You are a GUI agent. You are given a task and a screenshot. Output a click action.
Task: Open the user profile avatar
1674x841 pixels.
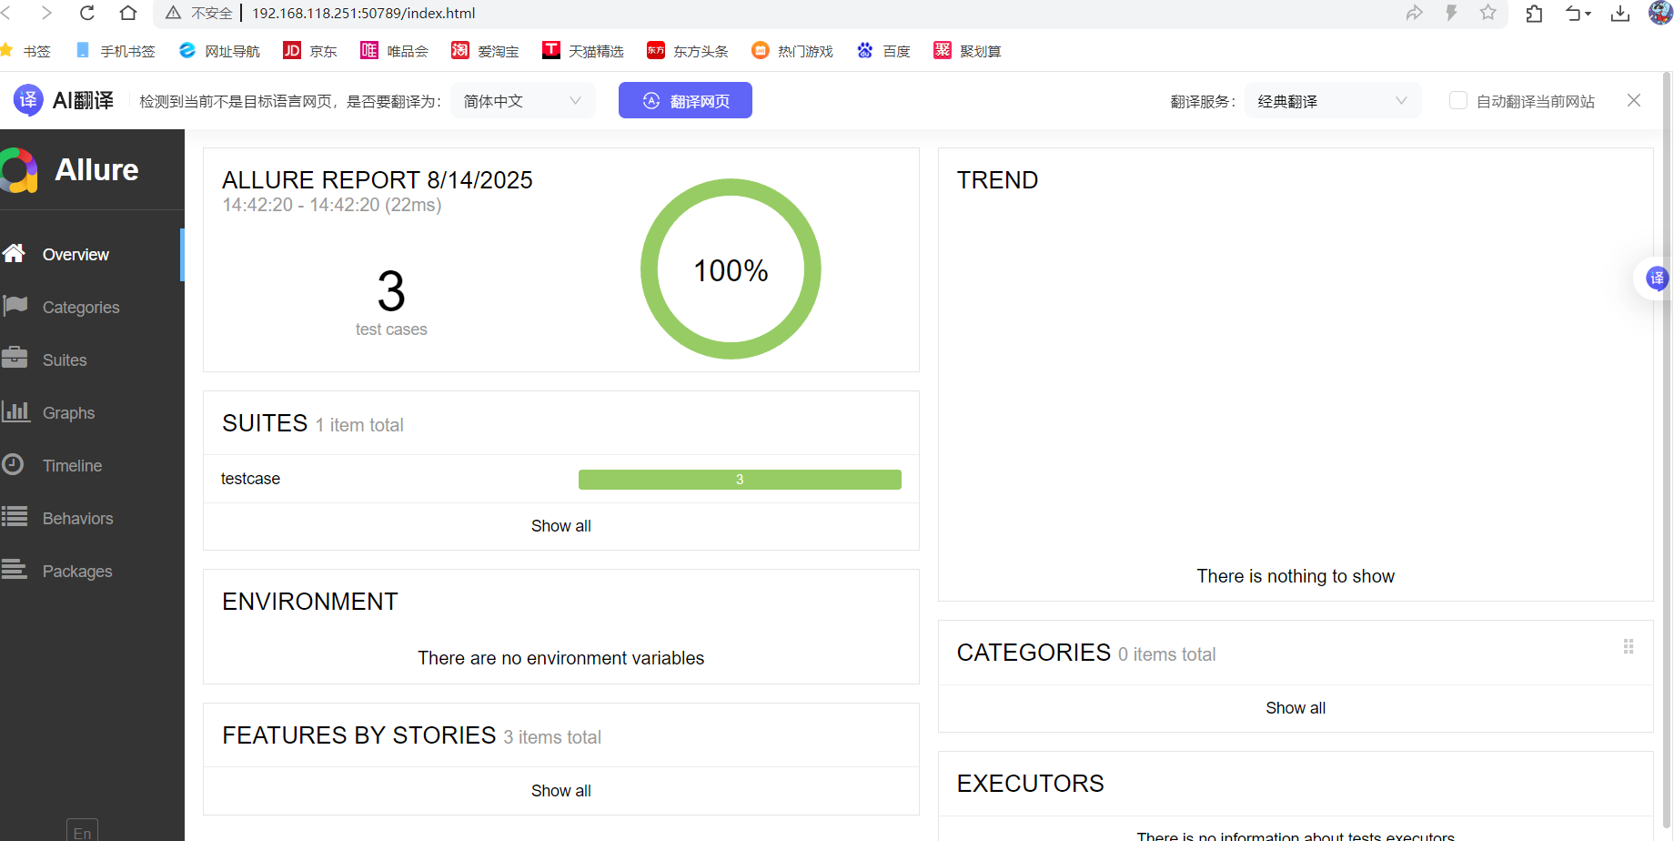click(1660, 12)
